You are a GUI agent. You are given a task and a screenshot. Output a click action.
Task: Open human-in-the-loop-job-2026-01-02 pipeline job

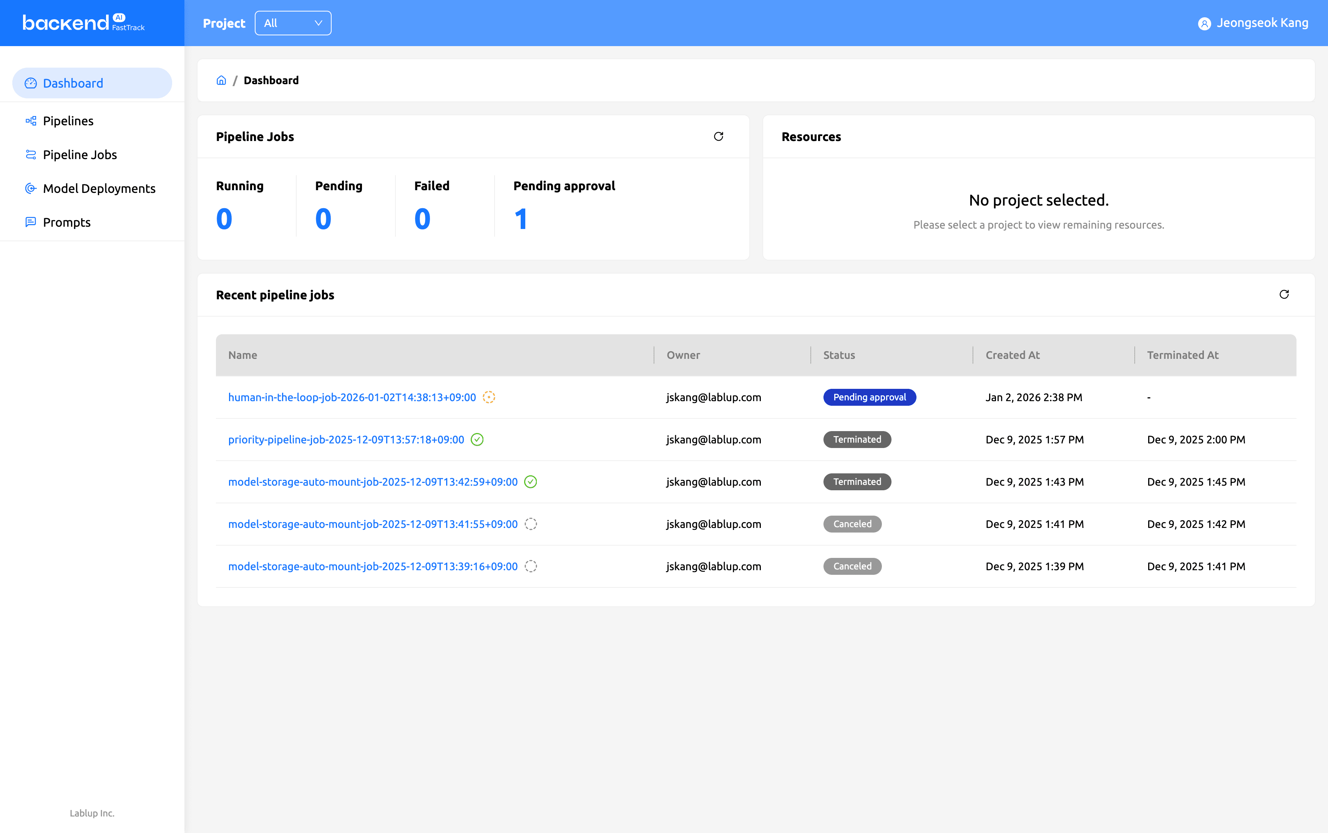pyautogui.click(x=352, y=397)
